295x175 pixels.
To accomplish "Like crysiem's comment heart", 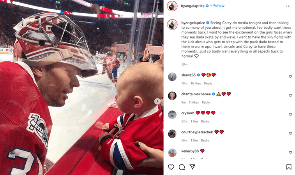I will [x=290, y=114].
